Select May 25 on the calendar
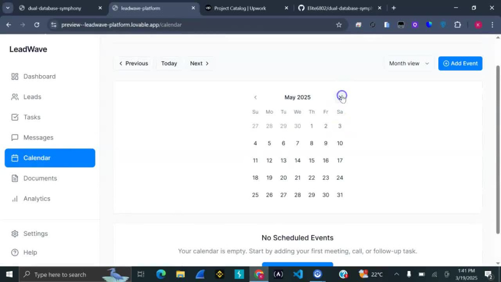This screenshot has height=282, width=501. pos(256,195)
